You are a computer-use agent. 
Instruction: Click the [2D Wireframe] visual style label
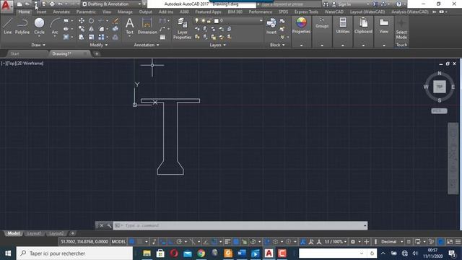[31, 63]
